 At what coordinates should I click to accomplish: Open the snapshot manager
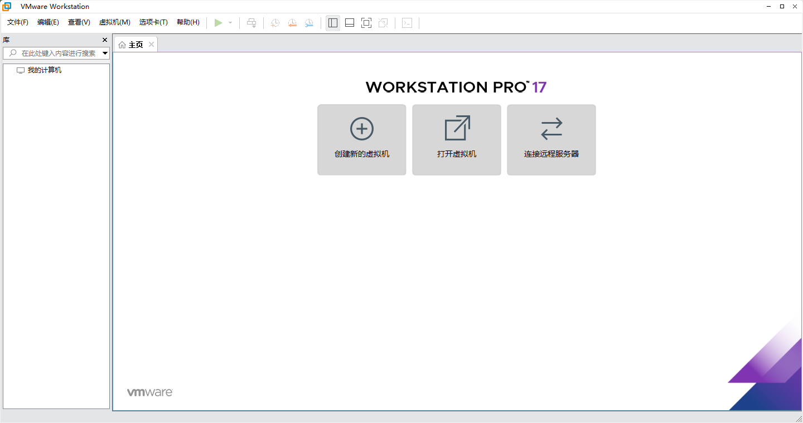point(309,23)
